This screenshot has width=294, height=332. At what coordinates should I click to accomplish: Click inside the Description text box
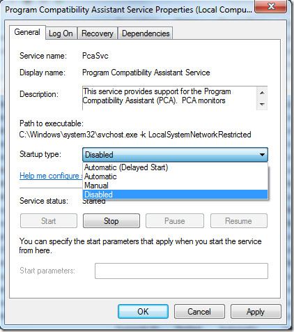(169, 98)
